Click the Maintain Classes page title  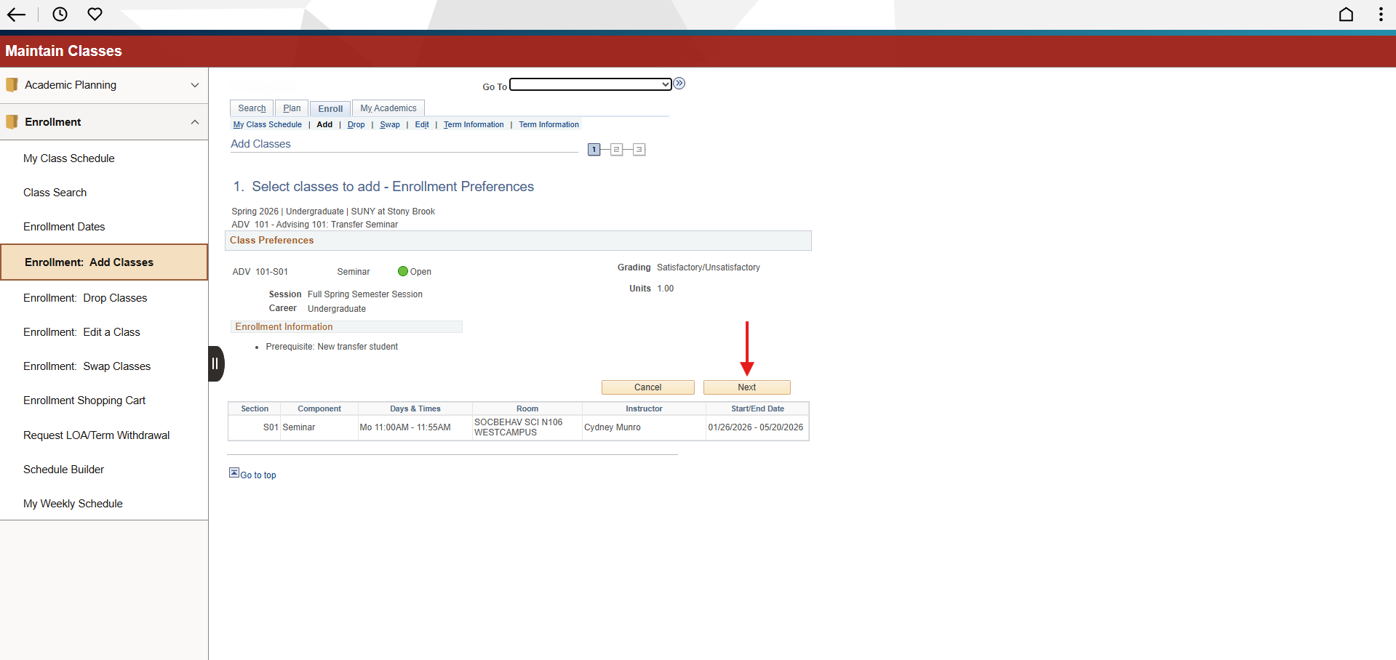click(x=63, y=51)
